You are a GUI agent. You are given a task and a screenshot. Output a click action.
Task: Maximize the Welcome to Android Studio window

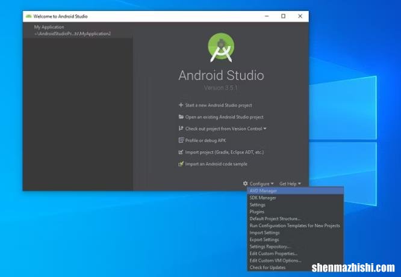pos(283,16)
